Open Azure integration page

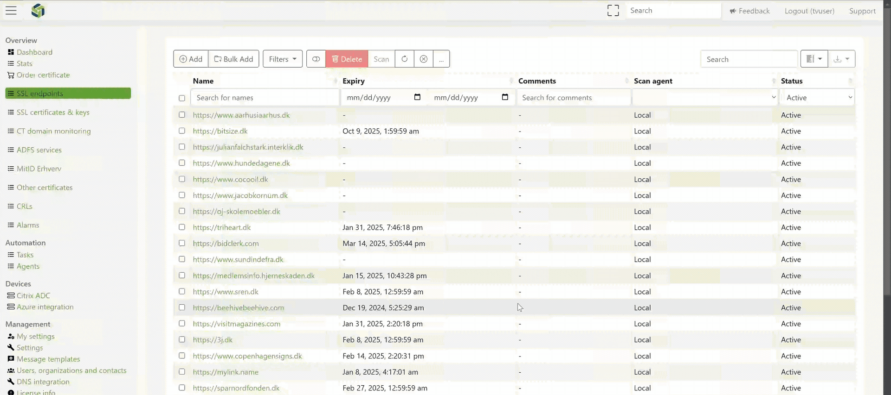(x=40, y=307)
